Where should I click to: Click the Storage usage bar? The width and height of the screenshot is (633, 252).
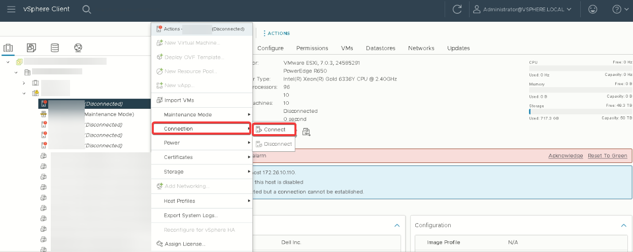[x=580, y=111]
